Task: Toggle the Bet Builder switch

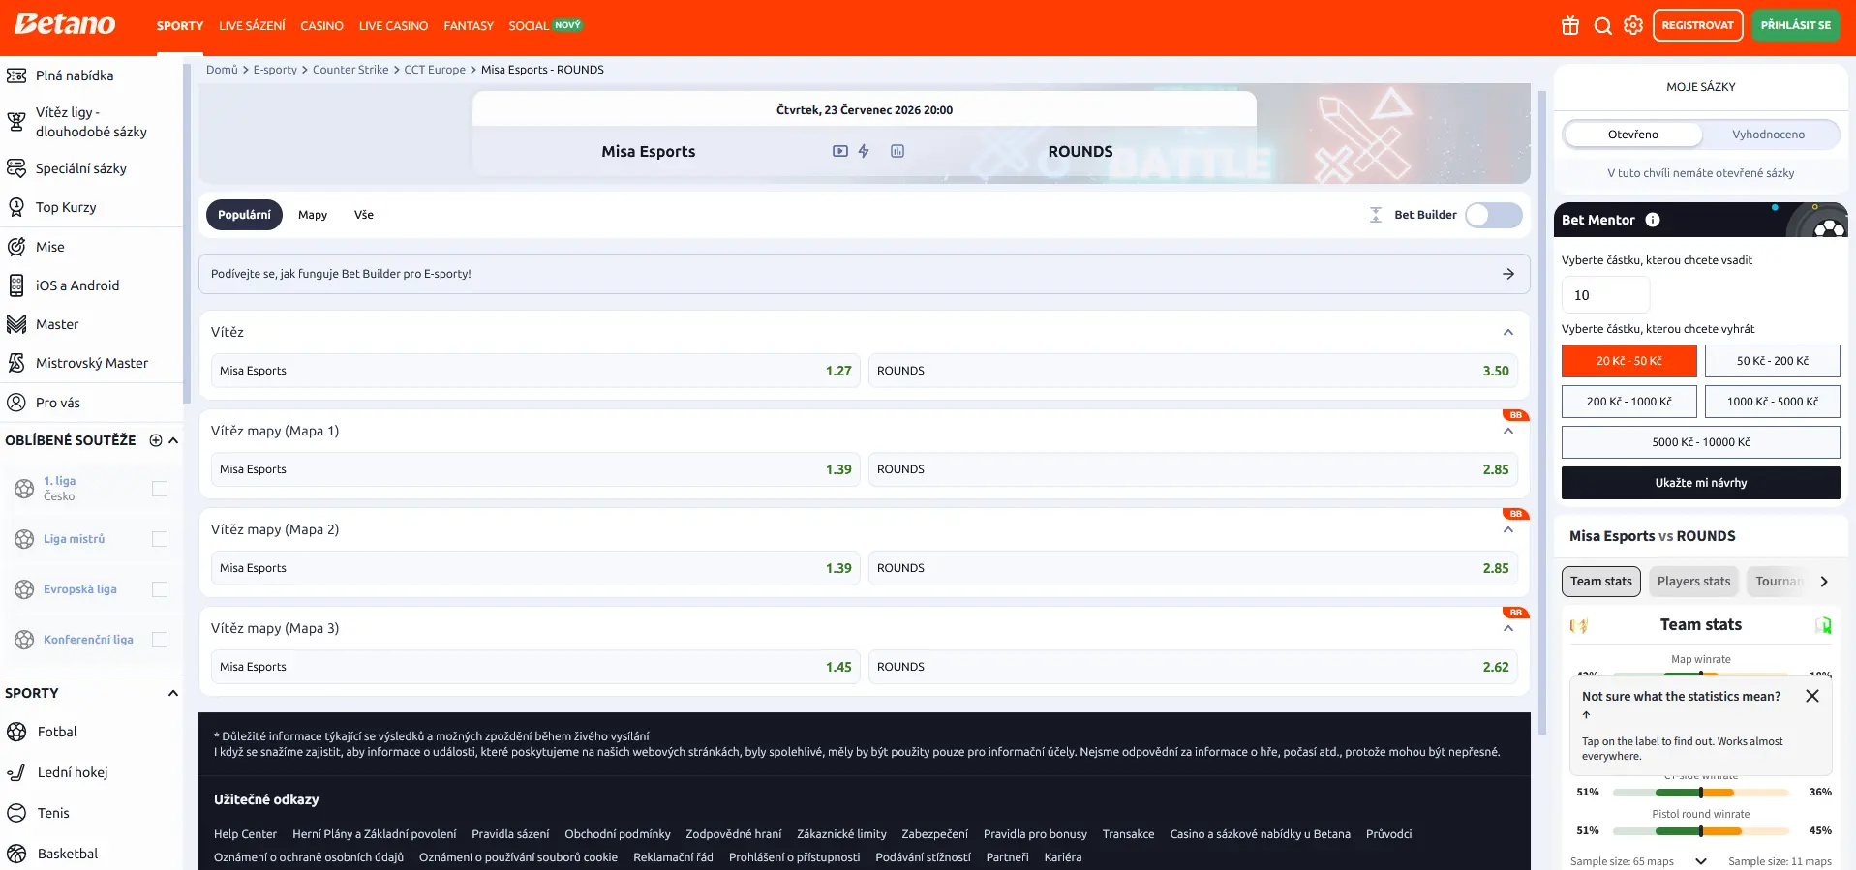Action: click(x=1493, y=215)
